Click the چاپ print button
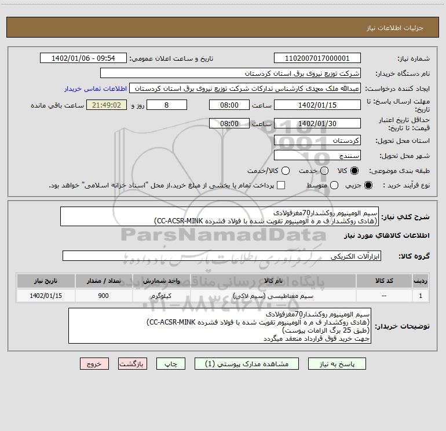Screen dimensions: 446x431 point(171,364)
